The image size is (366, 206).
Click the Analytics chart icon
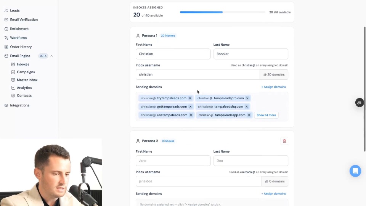coord(13,88)
